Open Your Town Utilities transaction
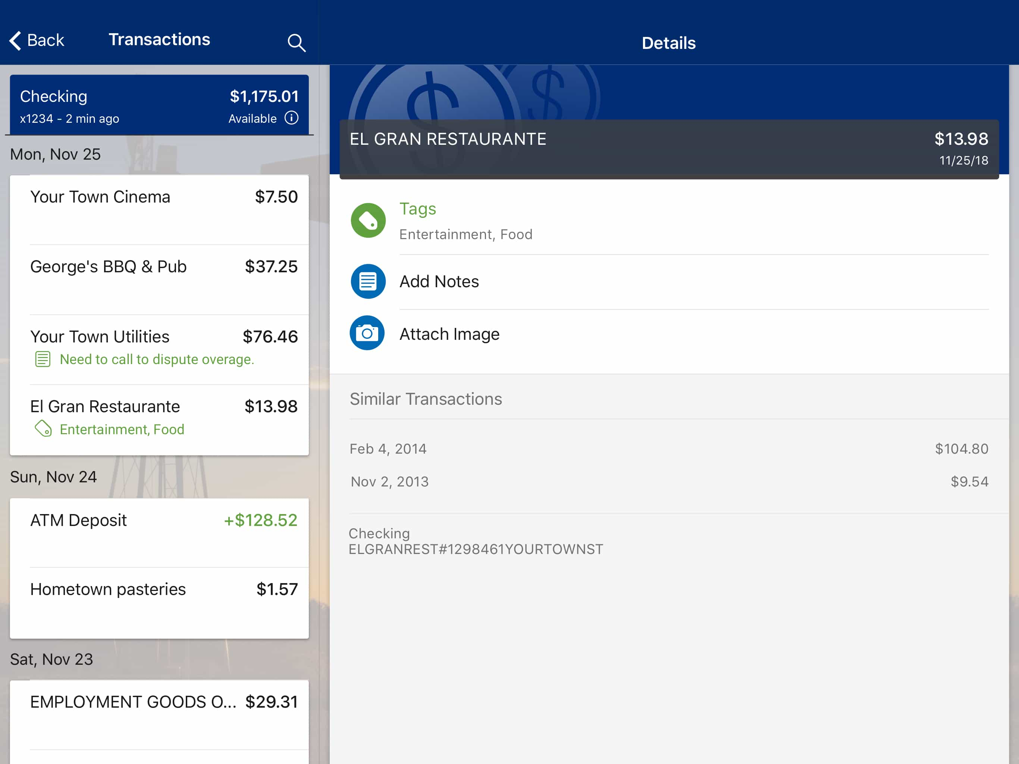This screenshot has height=764, width=1019. (159, 350)
